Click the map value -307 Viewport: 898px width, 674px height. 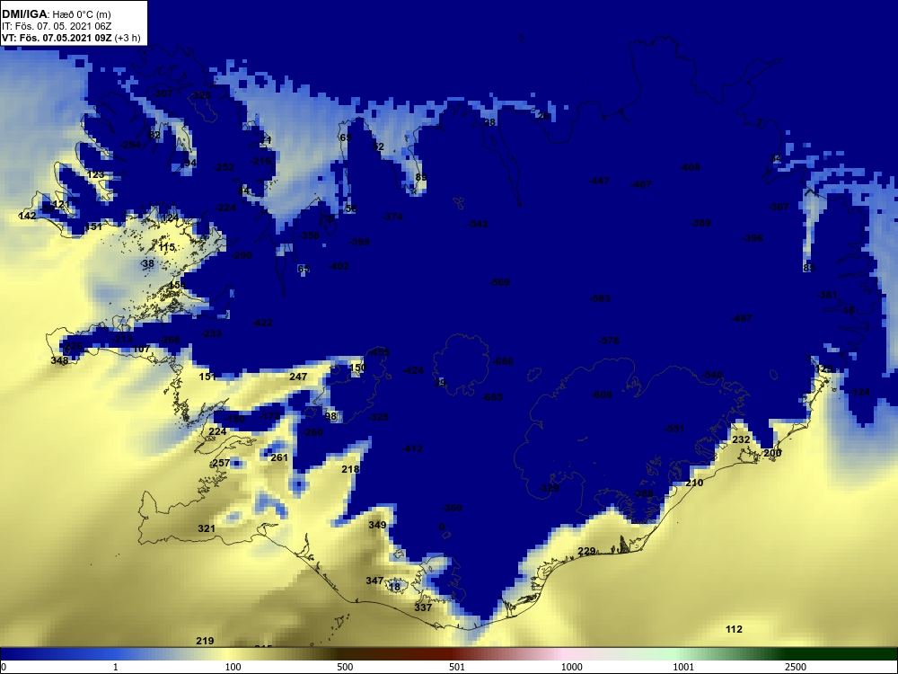pyautogui.click(x=163, y=93)
